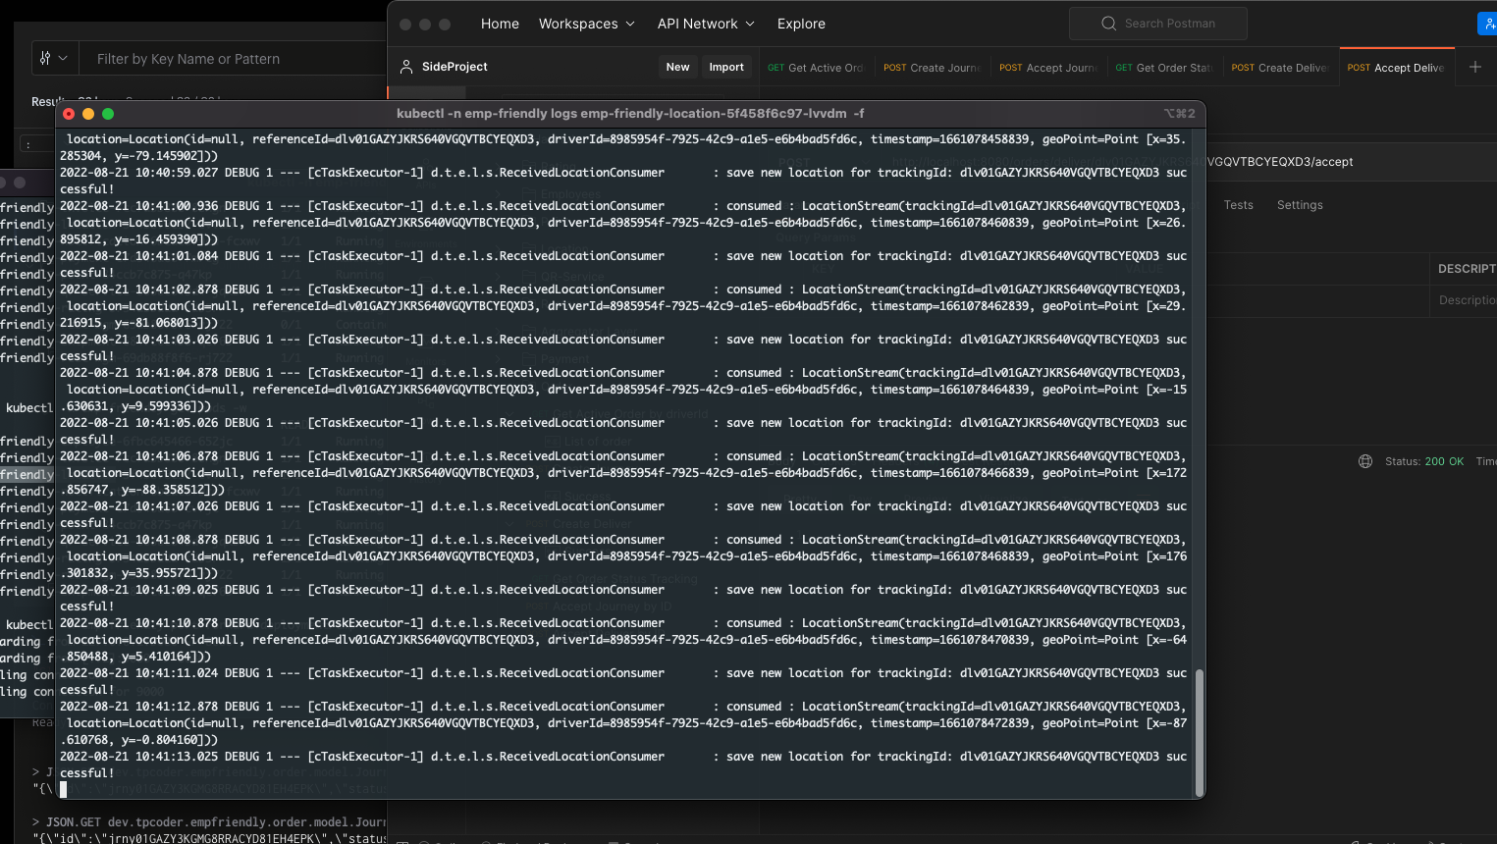Open a new request tab with plus icon

(1475, 67)
